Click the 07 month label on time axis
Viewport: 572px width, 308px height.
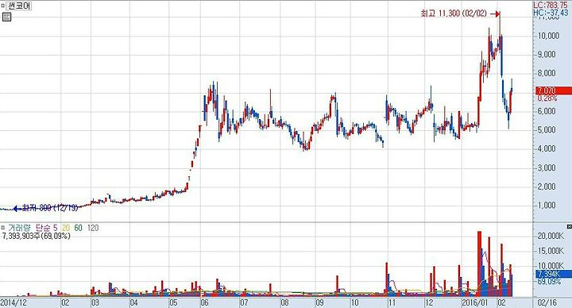click(244, 303)
